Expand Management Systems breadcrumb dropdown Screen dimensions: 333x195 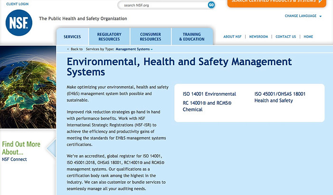point(134,49)
